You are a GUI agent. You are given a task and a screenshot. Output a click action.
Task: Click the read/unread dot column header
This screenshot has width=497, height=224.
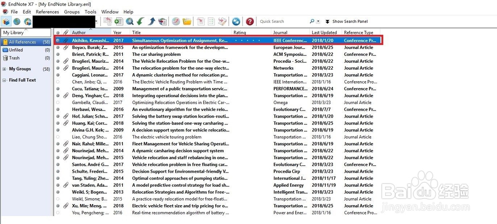(58, 32)
